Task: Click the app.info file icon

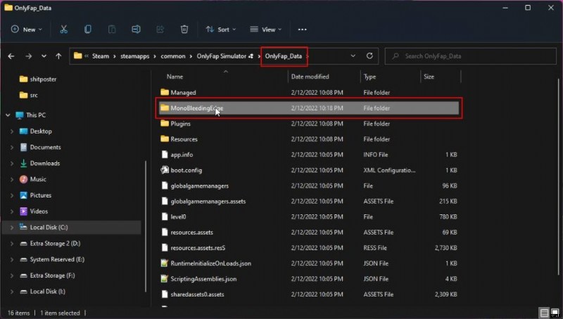Action: [165, 155]
